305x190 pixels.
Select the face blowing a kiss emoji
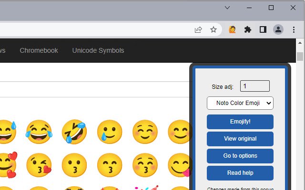(x=39, y=165)
